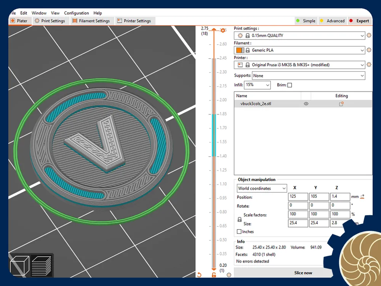Switch to sliced layers preview icon

[x=41, y=265]
